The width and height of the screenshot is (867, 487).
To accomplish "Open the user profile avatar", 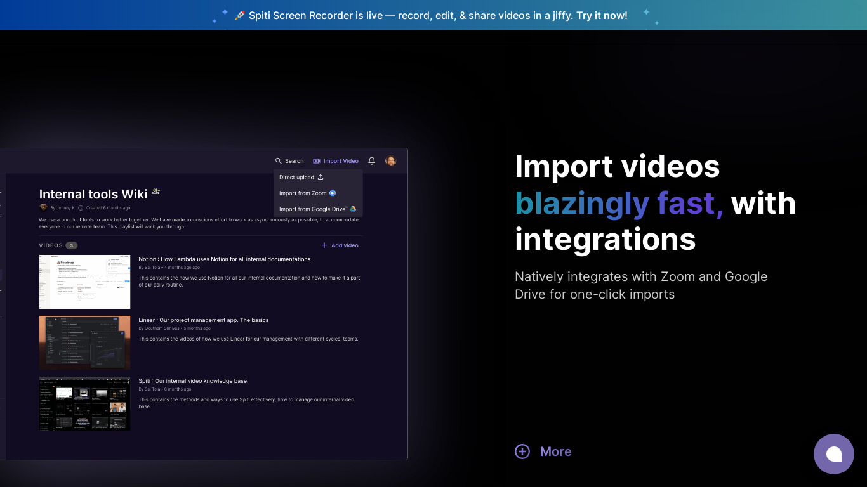I will coord(391,161).
